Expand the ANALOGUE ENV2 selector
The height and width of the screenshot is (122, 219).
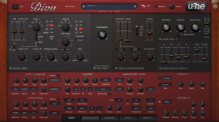(x=173, y=68)
